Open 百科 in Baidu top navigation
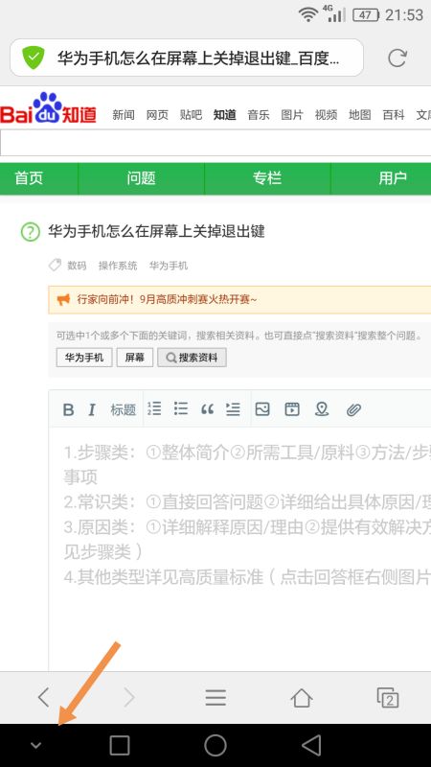 (x=394, y=115)
